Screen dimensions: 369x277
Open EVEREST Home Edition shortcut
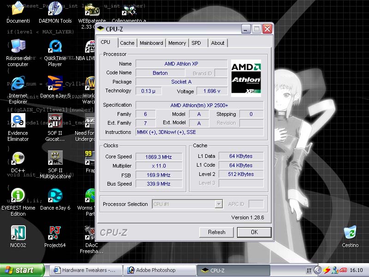pyautogui.click(x=18, y=195)
